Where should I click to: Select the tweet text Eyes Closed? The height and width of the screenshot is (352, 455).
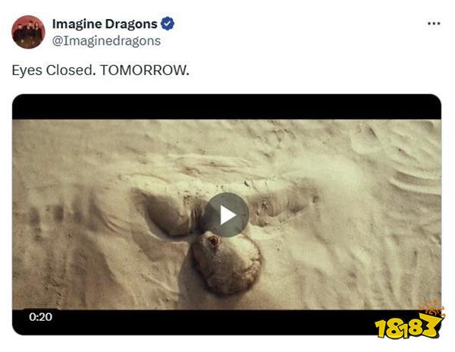click(54, 70)
